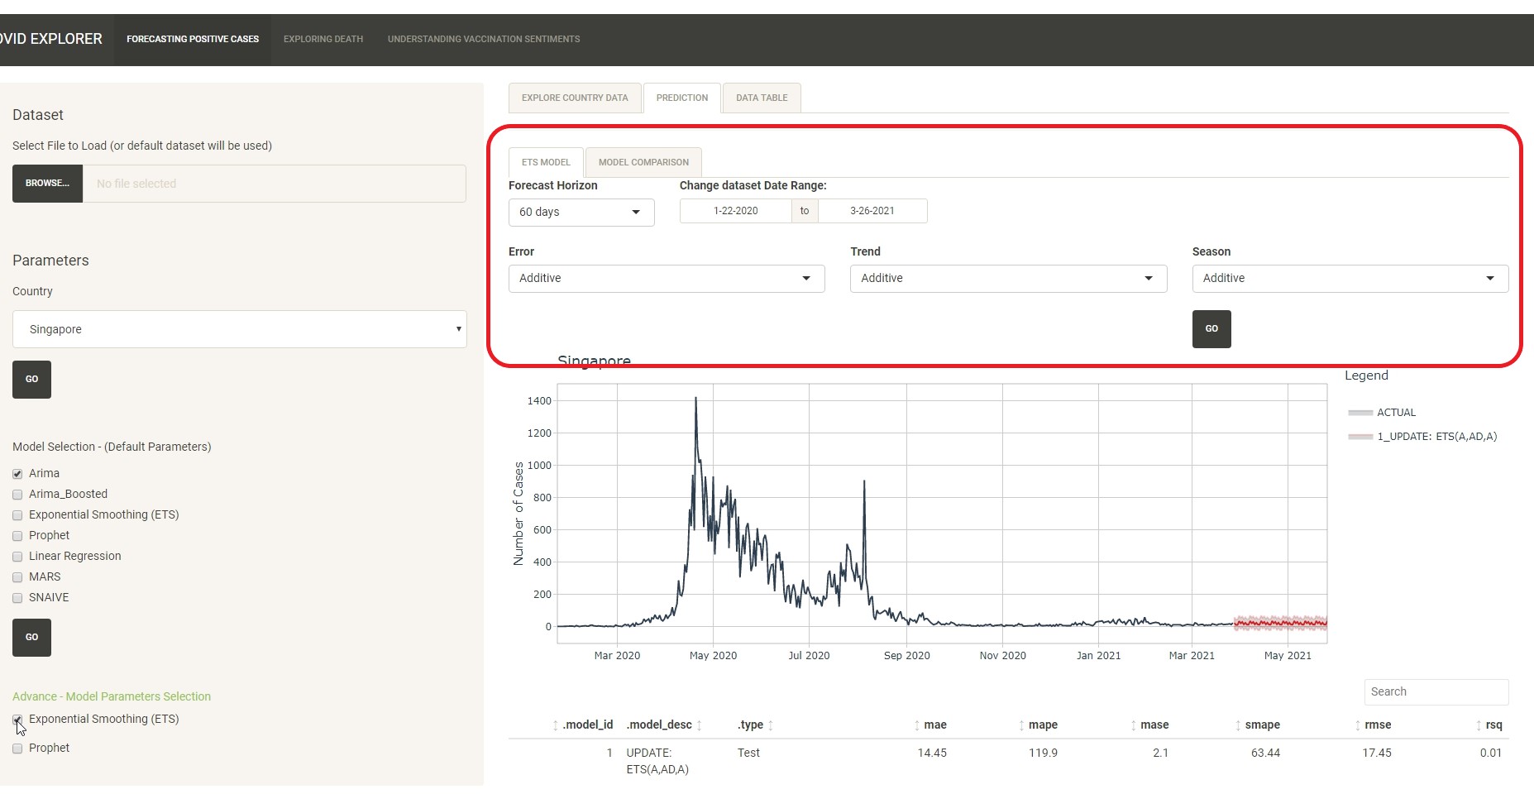Open the Exploring Death navigation tab

point(323,40)
